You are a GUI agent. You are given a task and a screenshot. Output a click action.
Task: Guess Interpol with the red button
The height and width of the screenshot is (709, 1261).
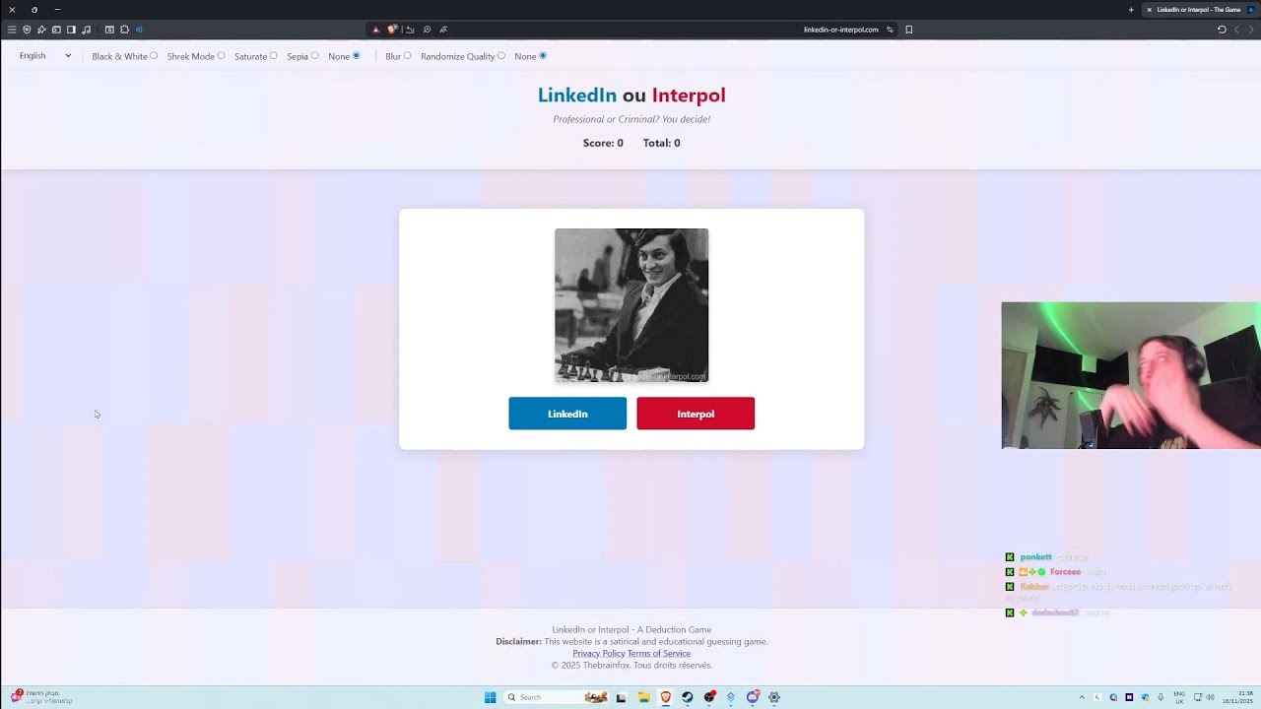[696, 414]
